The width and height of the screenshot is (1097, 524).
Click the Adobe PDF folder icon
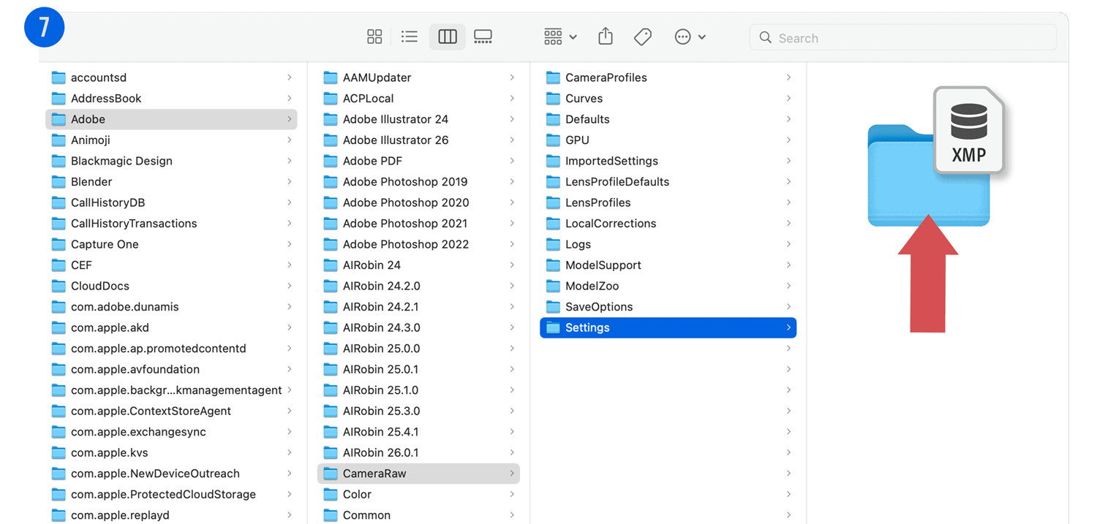tap(331, 161)
